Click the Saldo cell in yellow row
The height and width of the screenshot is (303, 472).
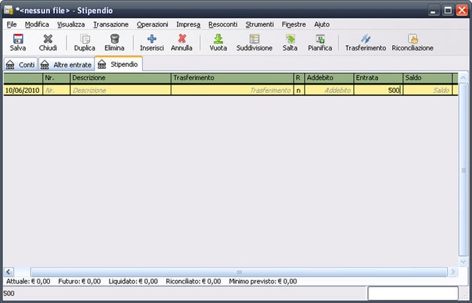tap(428, 90)
